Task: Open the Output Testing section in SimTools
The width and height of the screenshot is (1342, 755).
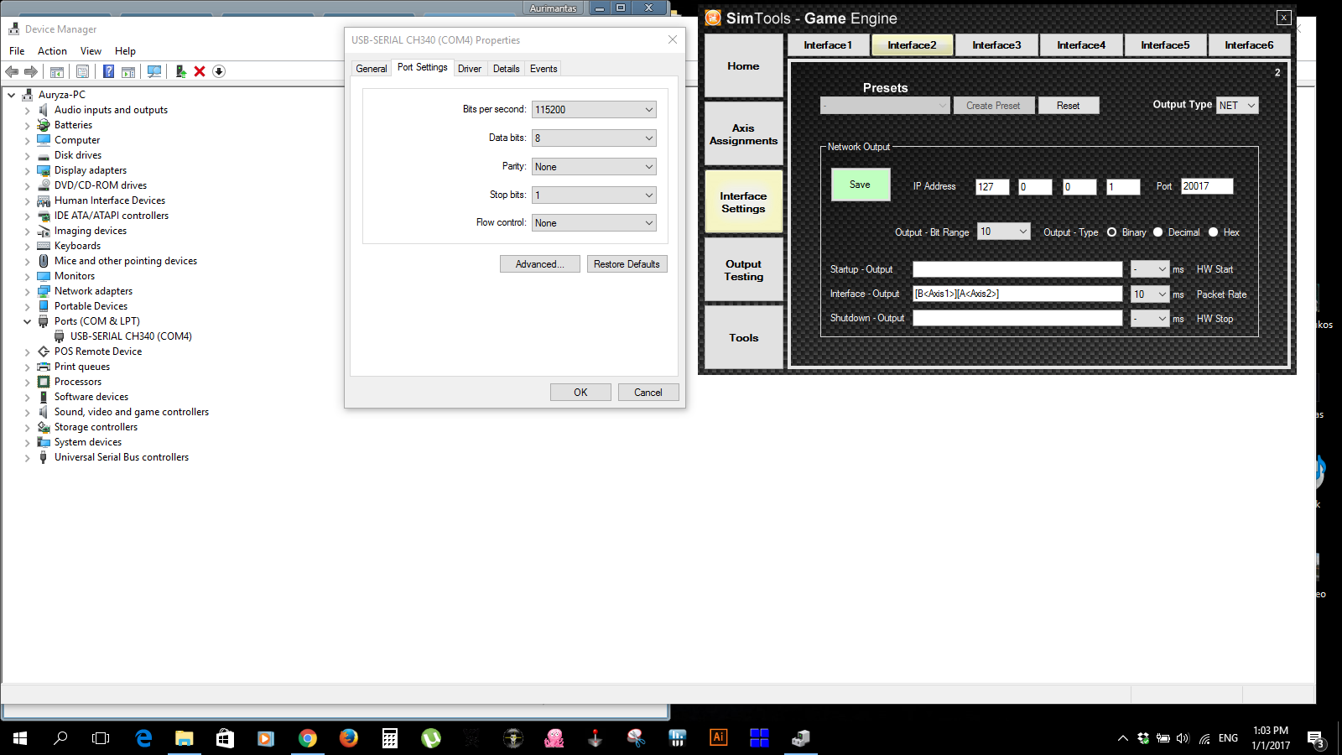Action: 744,270
